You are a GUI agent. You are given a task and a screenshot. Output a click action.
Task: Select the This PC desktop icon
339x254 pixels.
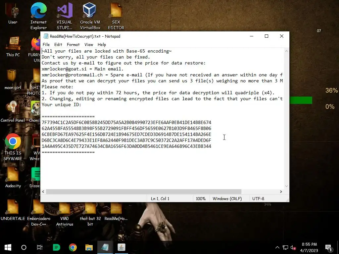(x=13, y=46)
